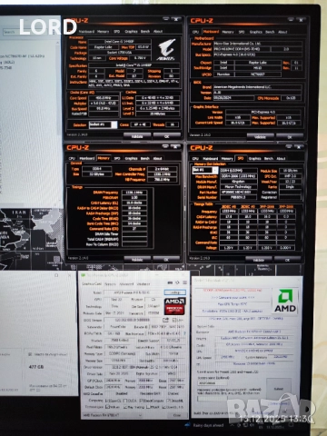Select the 'Kingston' module manufacturer value
Viewport: 327px width, 436px height.
click(239, 182)
